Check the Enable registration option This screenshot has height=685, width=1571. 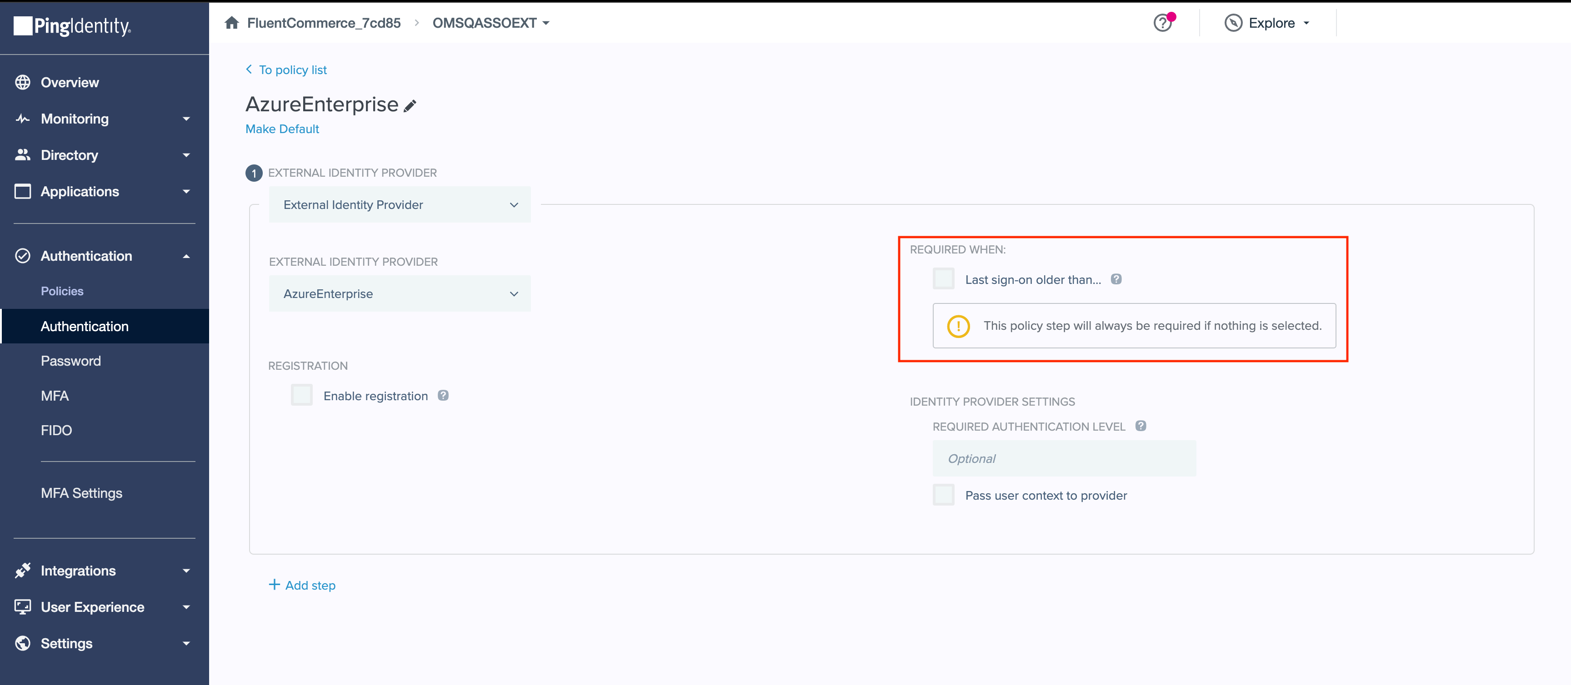point(301,395)
